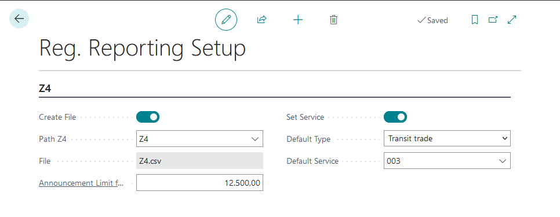
Task: Click the bookmark icon
Action: (x=475, y=20)
